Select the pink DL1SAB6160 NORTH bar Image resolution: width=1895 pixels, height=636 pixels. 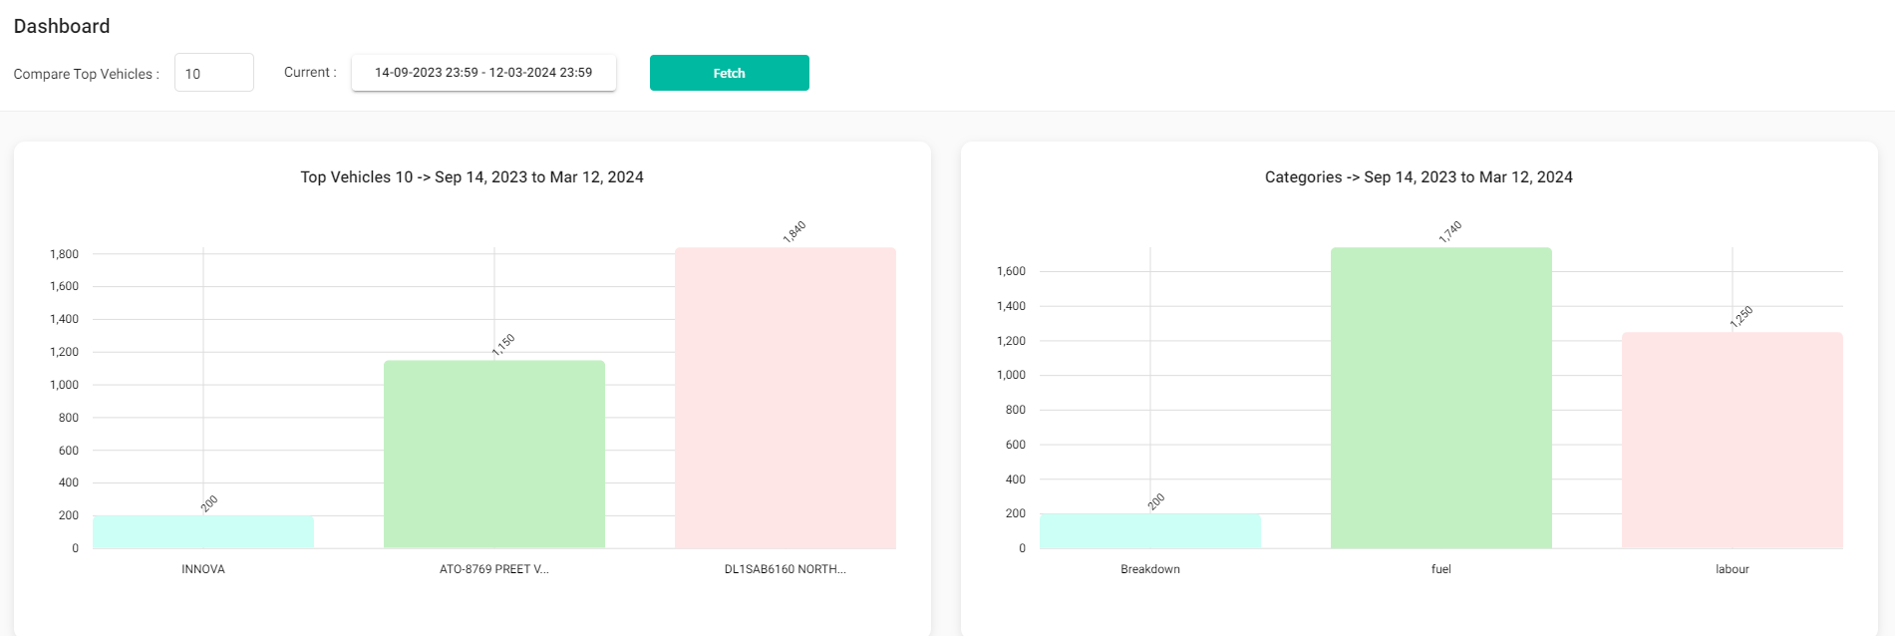(x=786, y=398)
